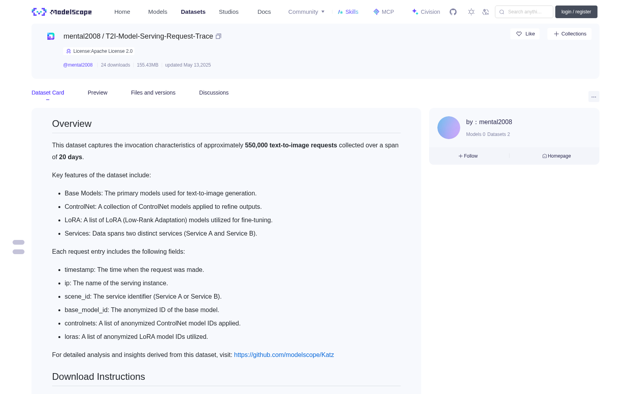Open the Models nav item

(158, 12)
